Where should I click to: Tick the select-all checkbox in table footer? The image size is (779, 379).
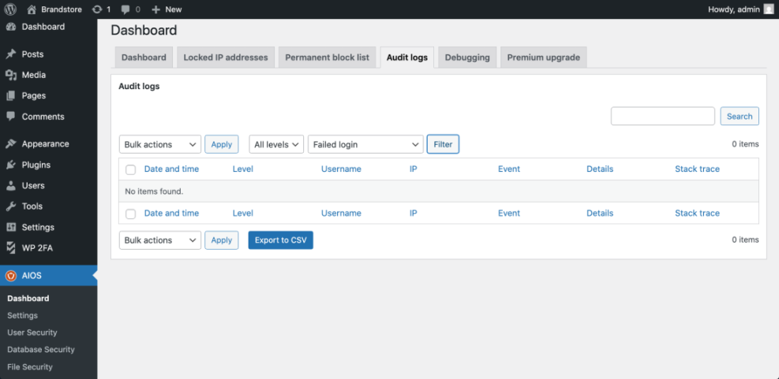click(x=131, y=214)
